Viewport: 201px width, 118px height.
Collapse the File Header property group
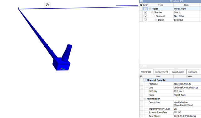pos(144,99)
